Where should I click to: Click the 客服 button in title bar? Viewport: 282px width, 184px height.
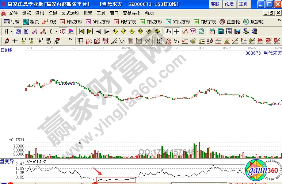[215, 4]
